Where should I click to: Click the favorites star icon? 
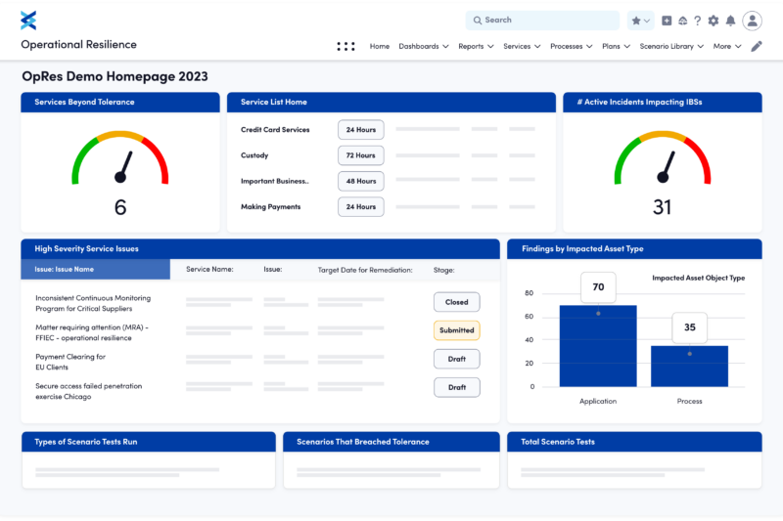coord(636,21)
